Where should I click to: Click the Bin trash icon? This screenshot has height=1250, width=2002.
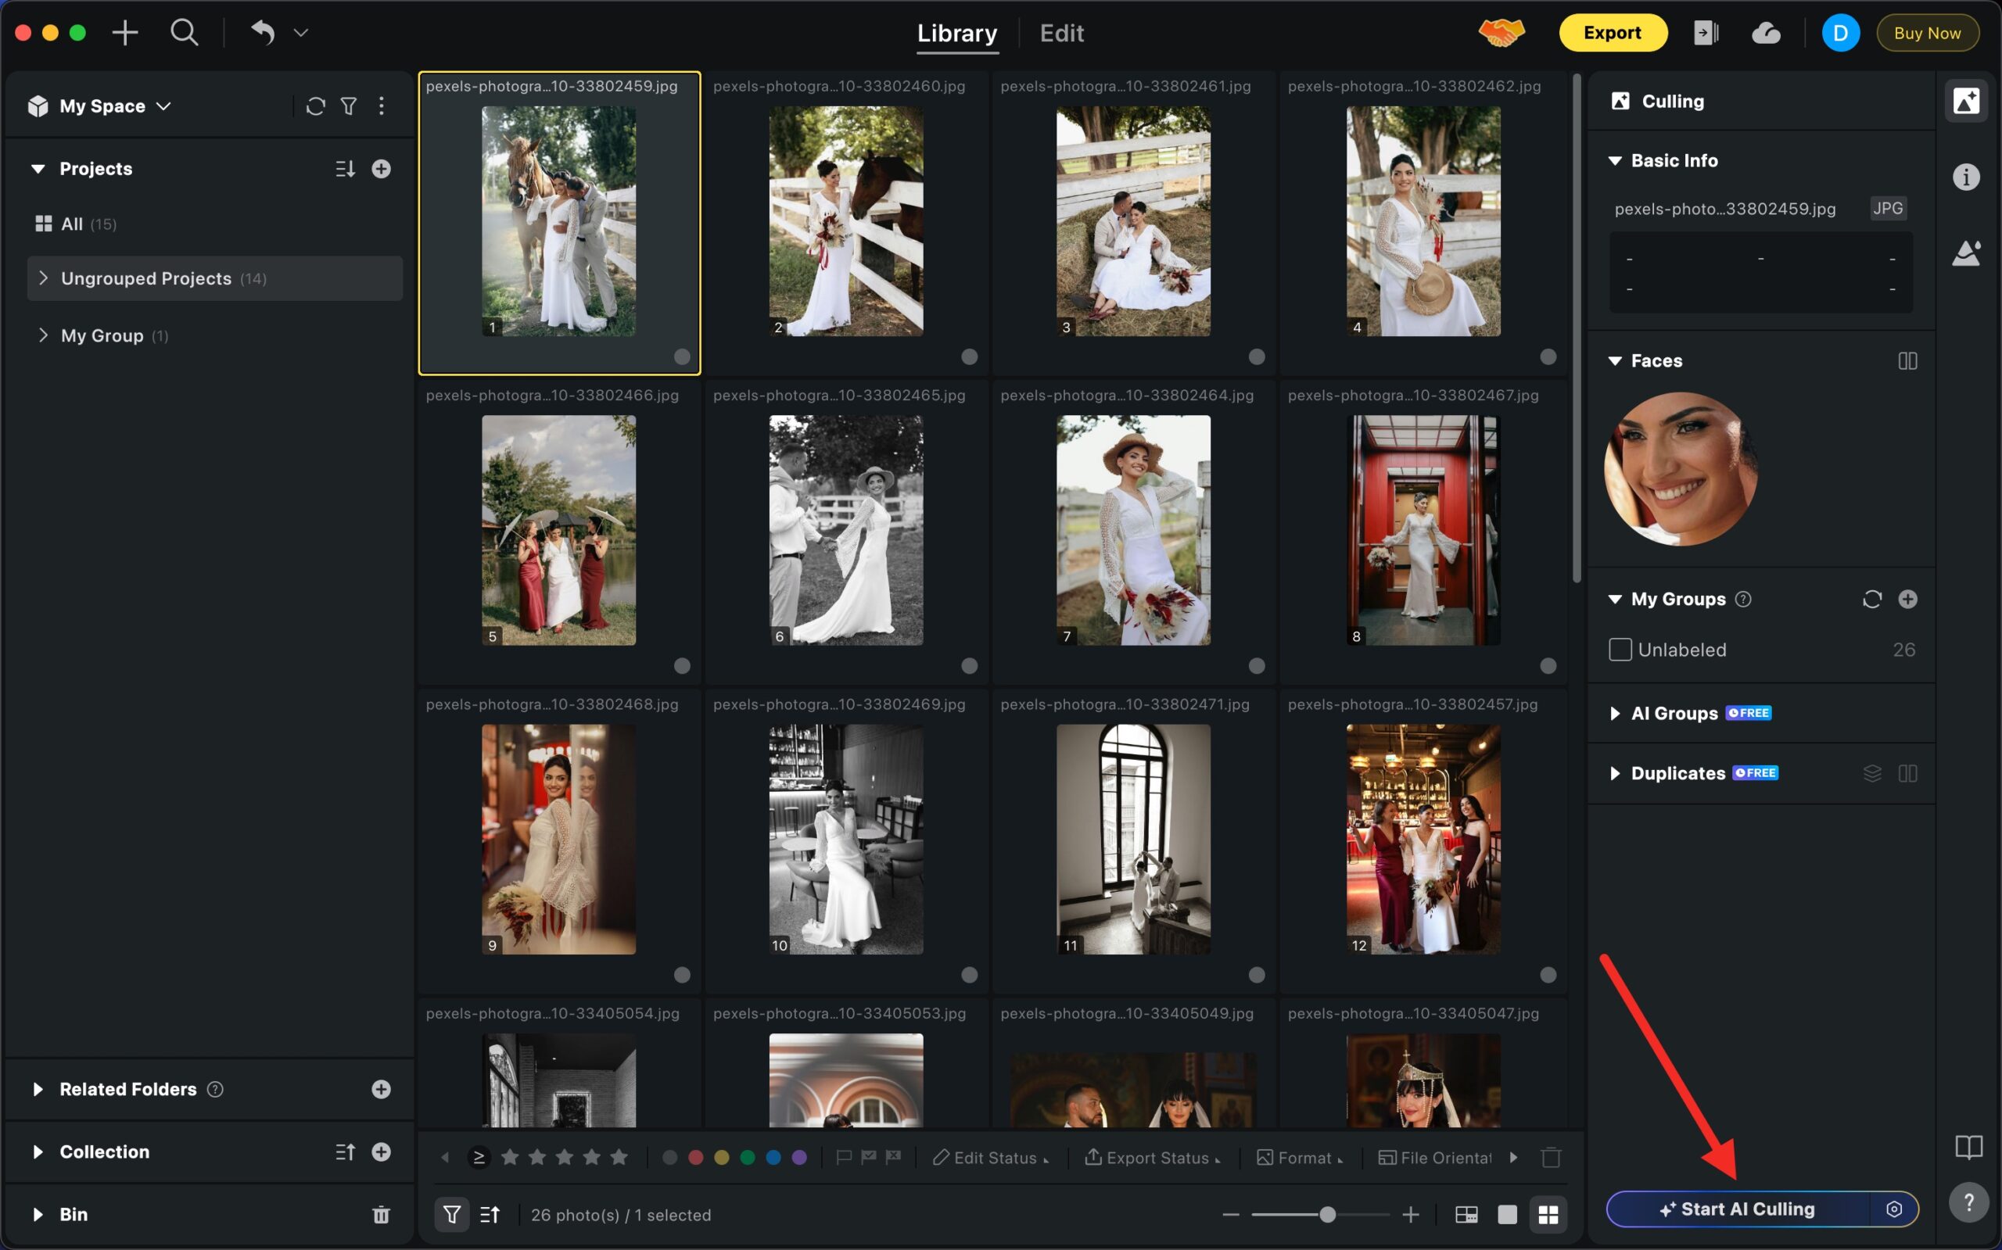click(x=380, y=1215)
